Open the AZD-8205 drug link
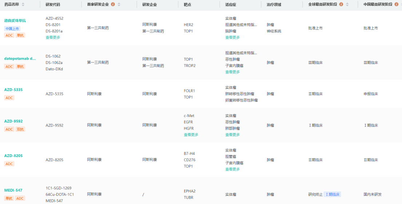Screen dimensions: 402x204 13,156
